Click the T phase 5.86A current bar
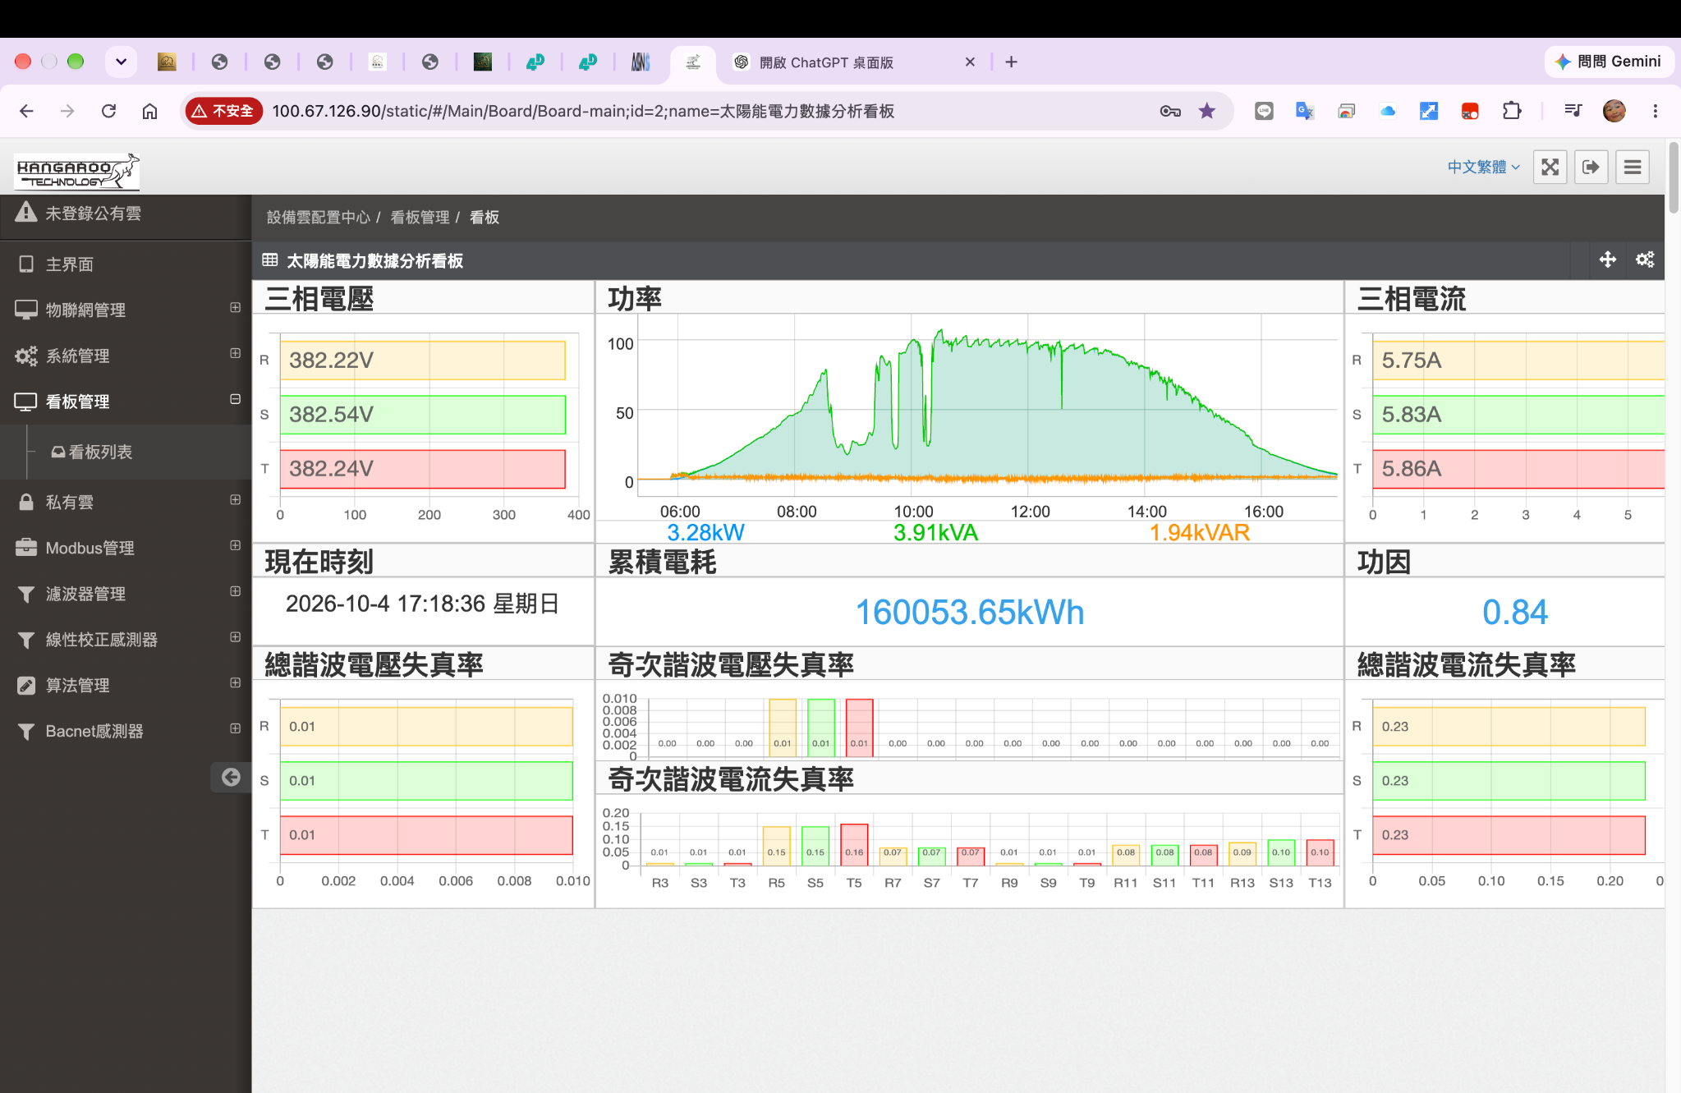Image resolution: width=1681 pixels, height=1093 pixels. click(x=1518, y=469)
